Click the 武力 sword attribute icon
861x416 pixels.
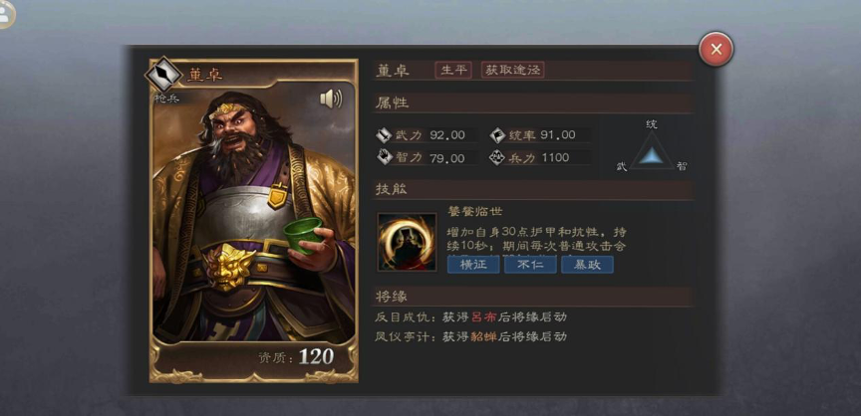[385, 134]
